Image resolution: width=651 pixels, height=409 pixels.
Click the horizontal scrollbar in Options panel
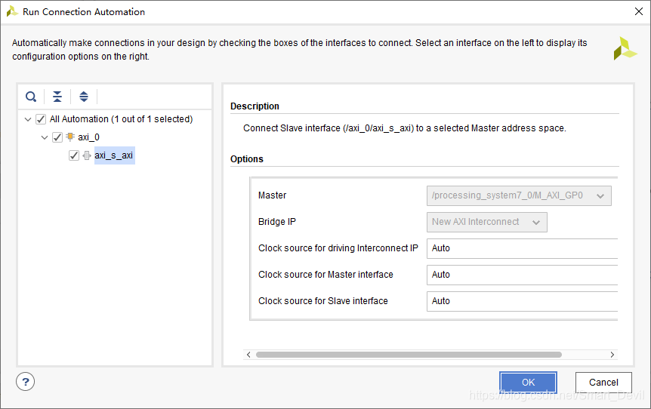408,355
